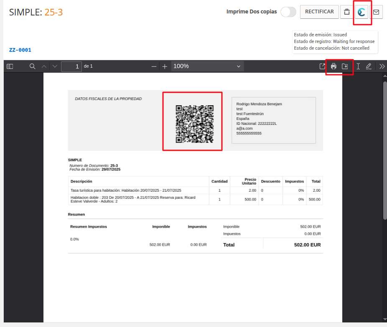Toggle the PDF sidebar panel icon

[x=10, y=66]
